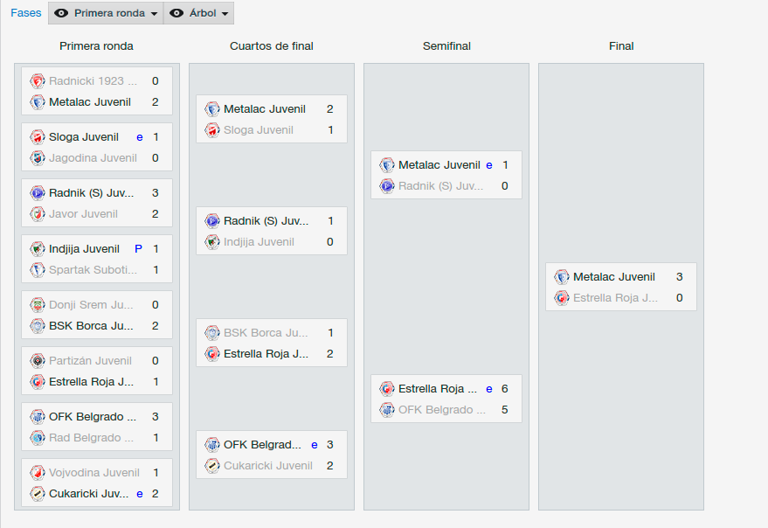Click the Radnicki 1923 team crest
768x528 pixels.
[38, 81]
